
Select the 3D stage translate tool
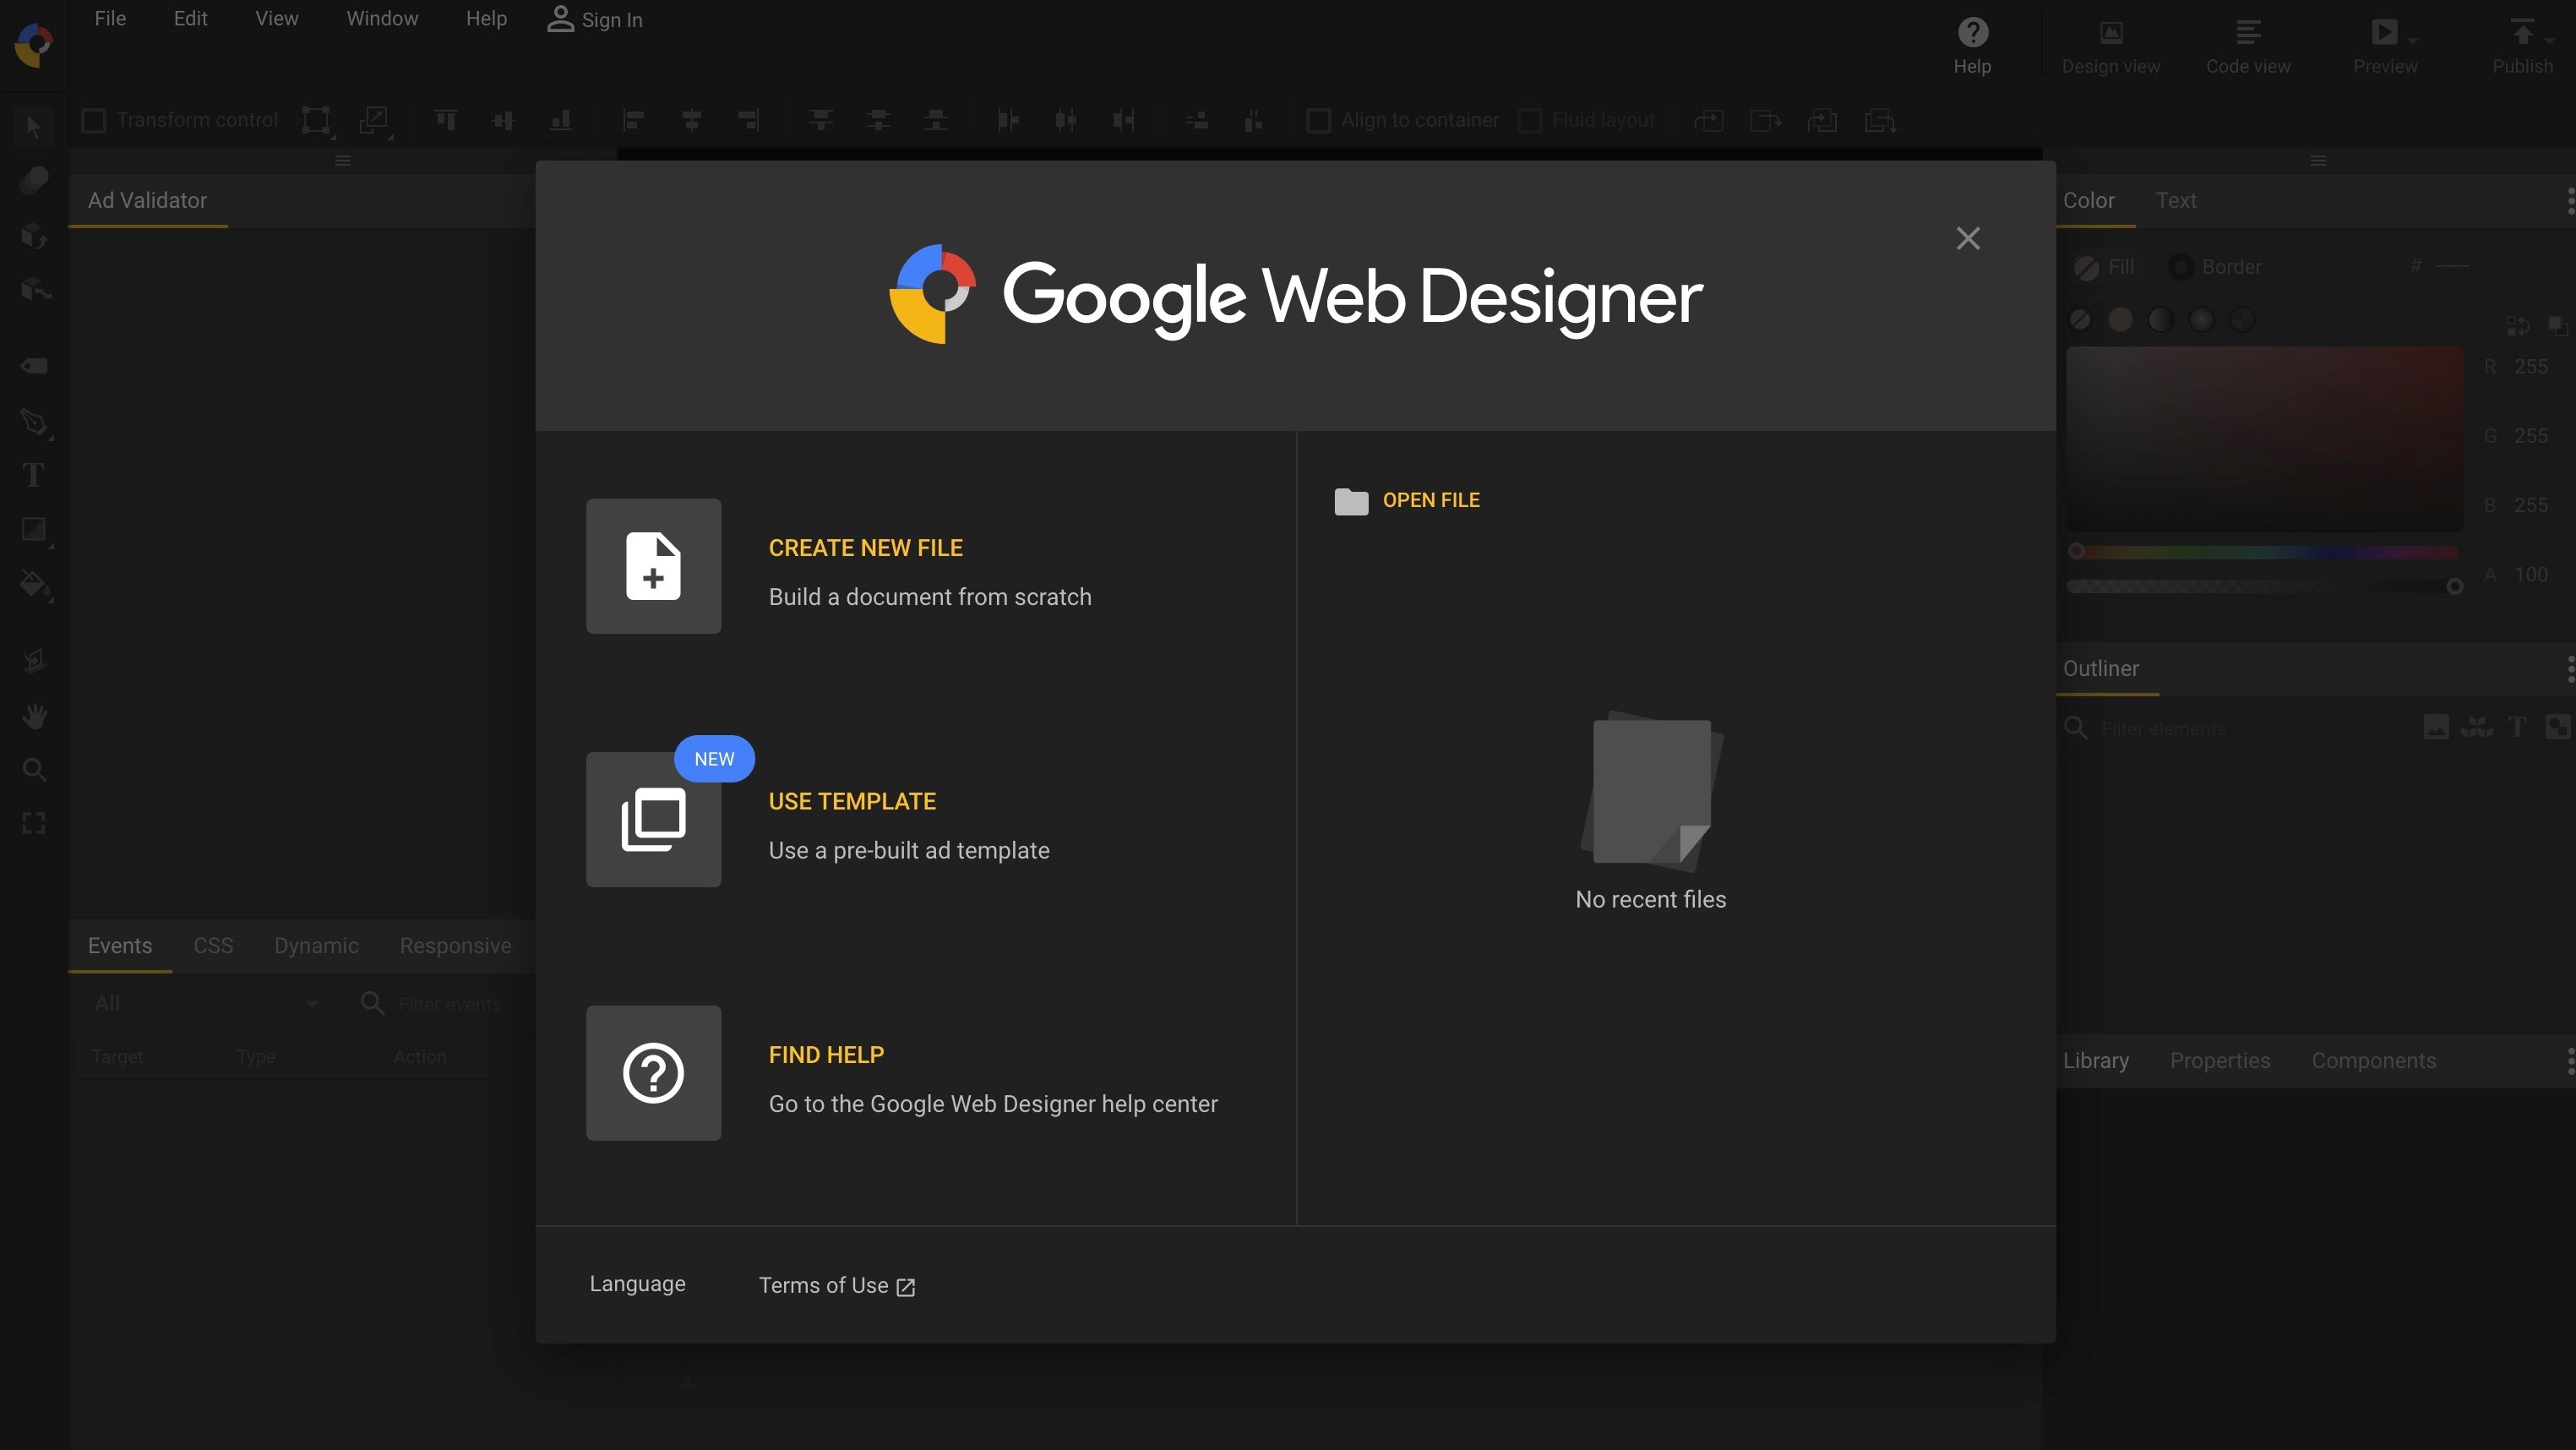pos(35,289)
